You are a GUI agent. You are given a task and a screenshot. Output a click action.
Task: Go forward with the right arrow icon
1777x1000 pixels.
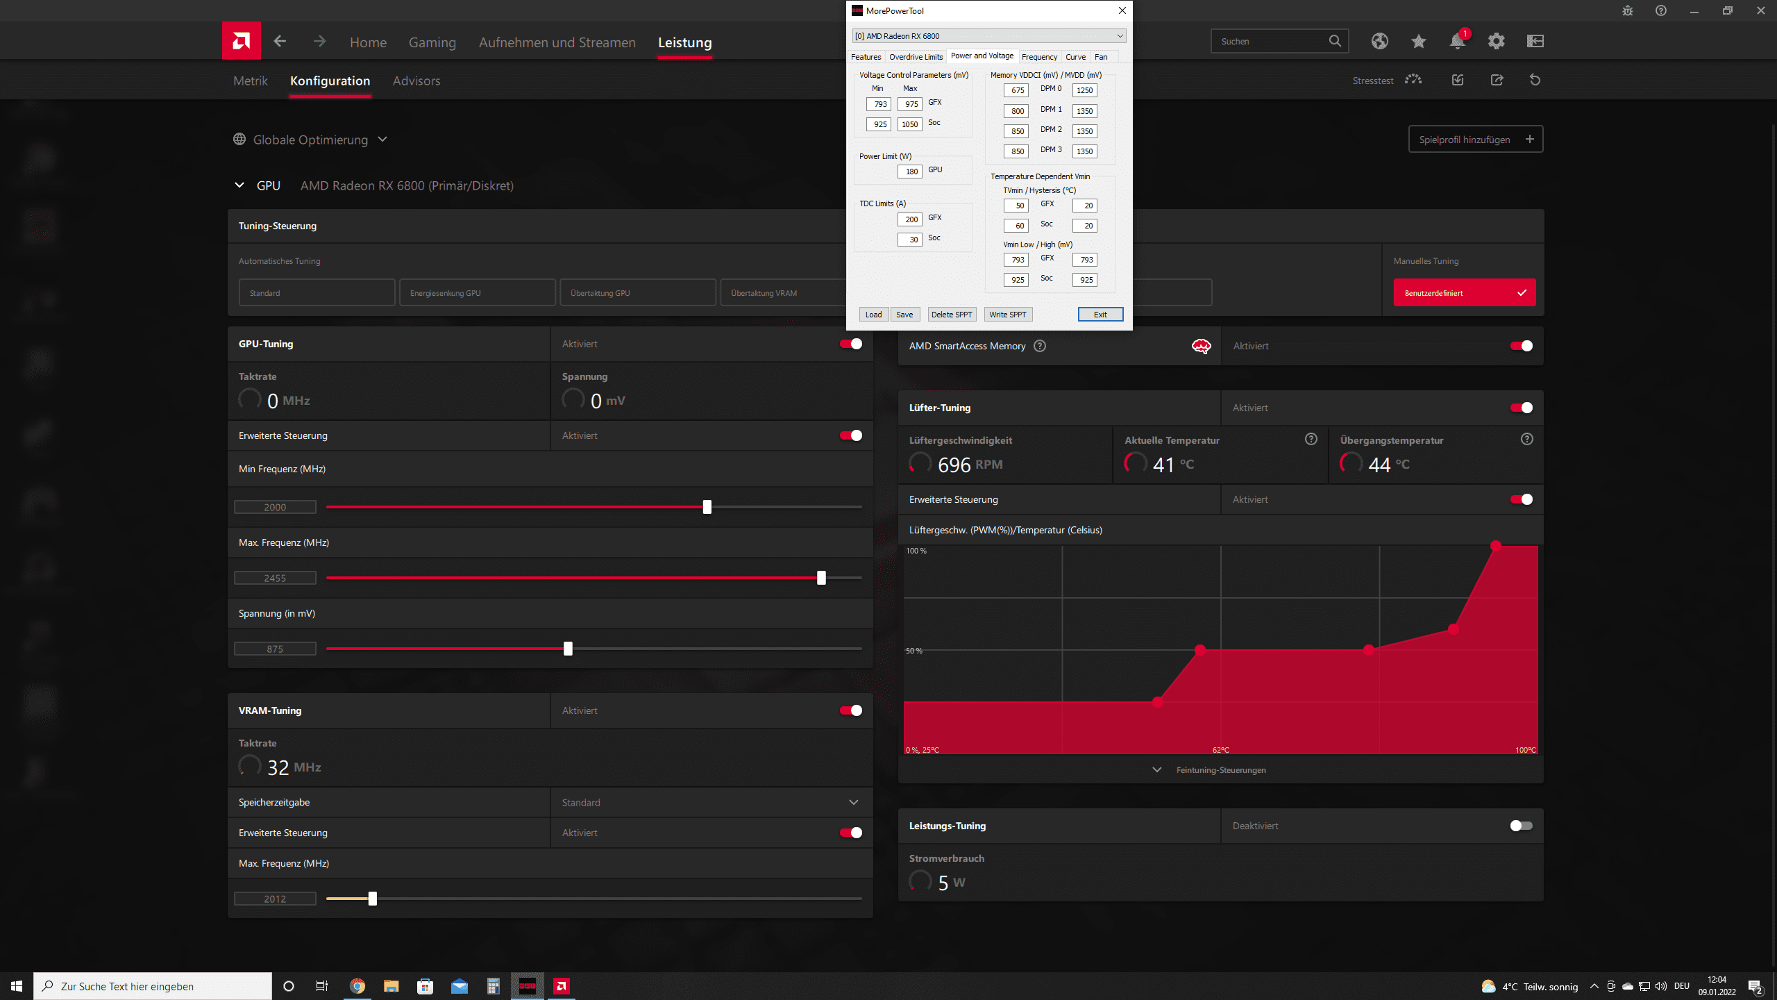(x=319, y=41)
